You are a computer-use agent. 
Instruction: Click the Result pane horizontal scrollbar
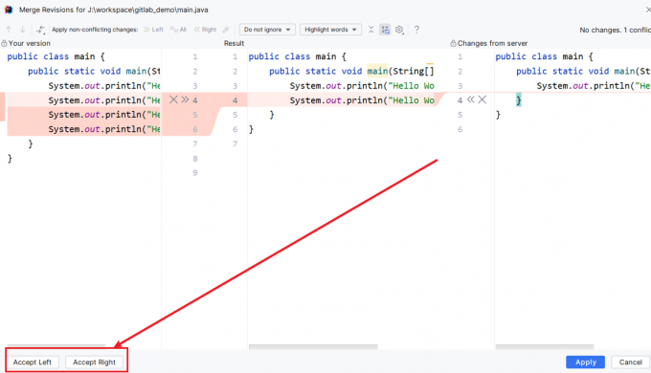click(313, 347)
